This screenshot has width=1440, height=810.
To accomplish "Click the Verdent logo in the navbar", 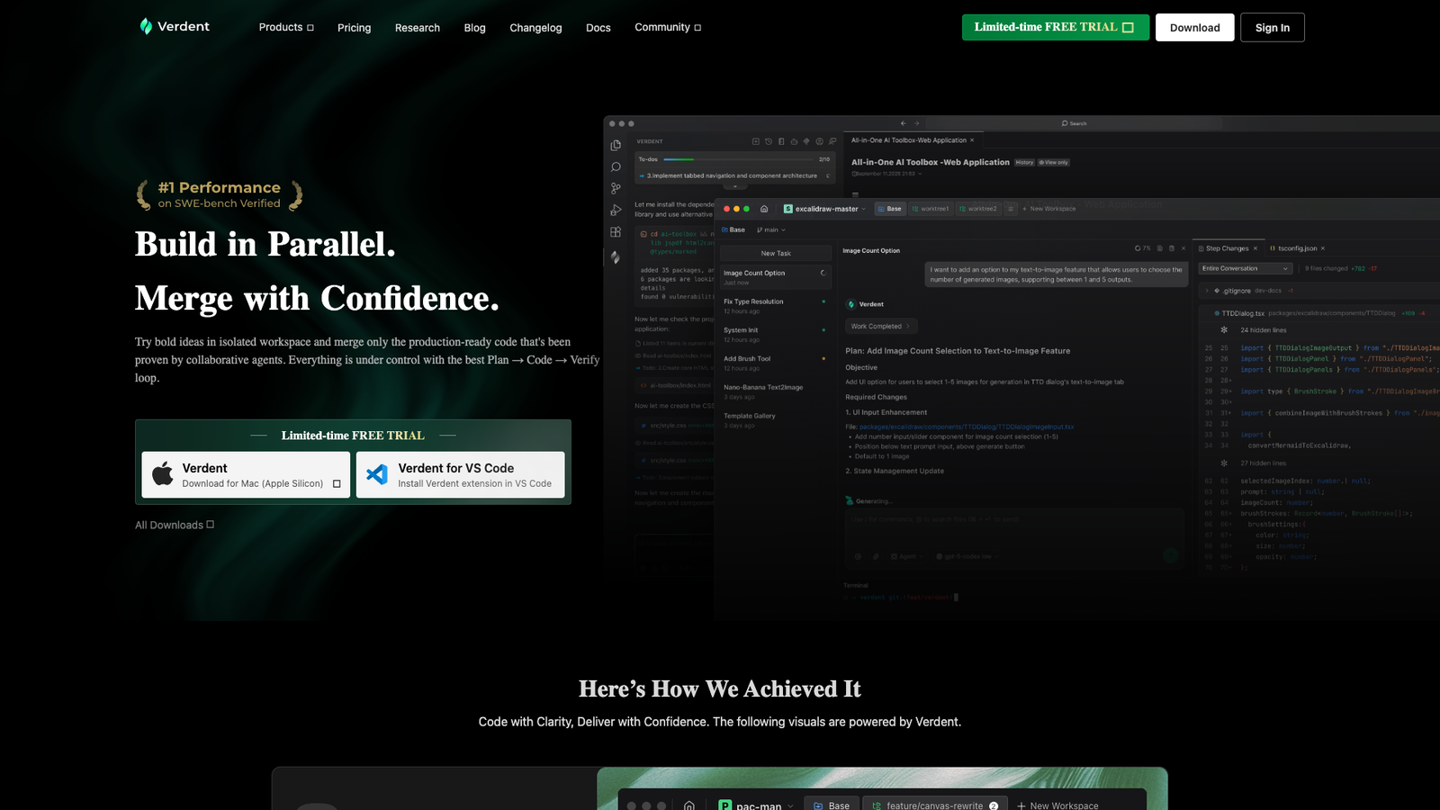I will point(175,27).
